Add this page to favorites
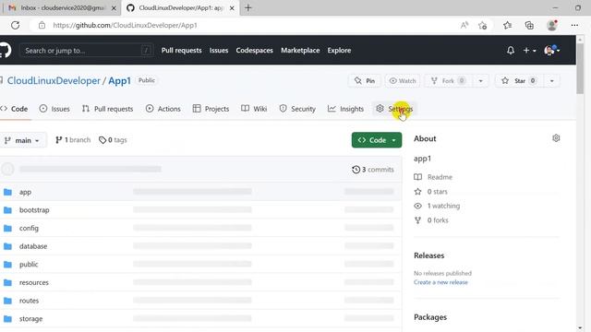Image resolution: width=591 pixels, height=332 pixels. coord(482,25)
